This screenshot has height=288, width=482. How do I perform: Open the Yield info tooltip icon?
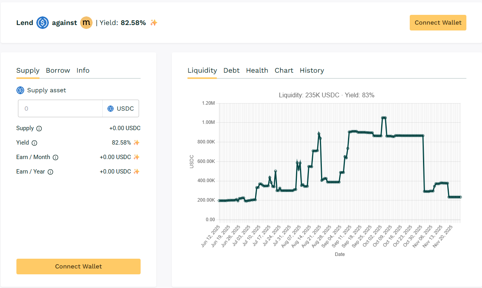(34, 143)
